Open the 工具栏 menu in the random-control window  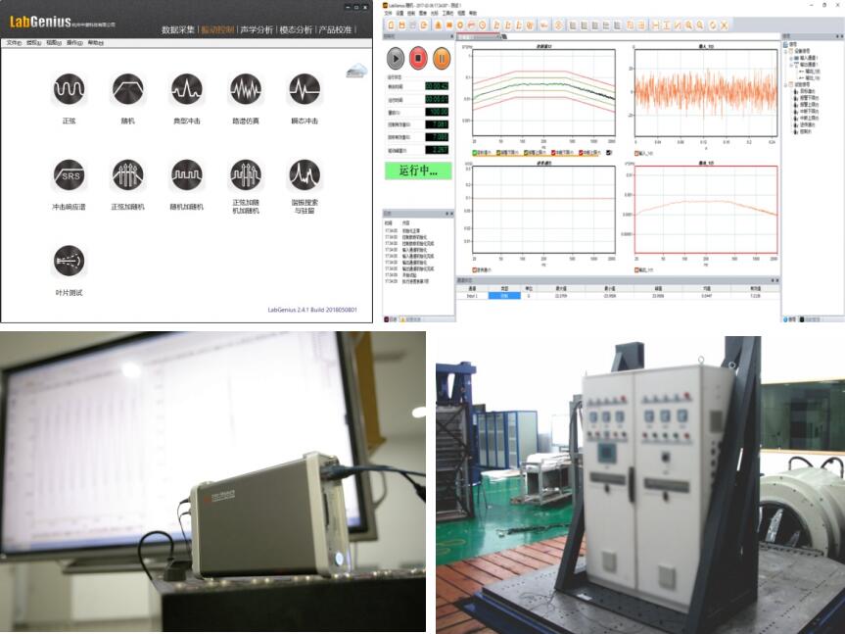[x=447, y=13]
